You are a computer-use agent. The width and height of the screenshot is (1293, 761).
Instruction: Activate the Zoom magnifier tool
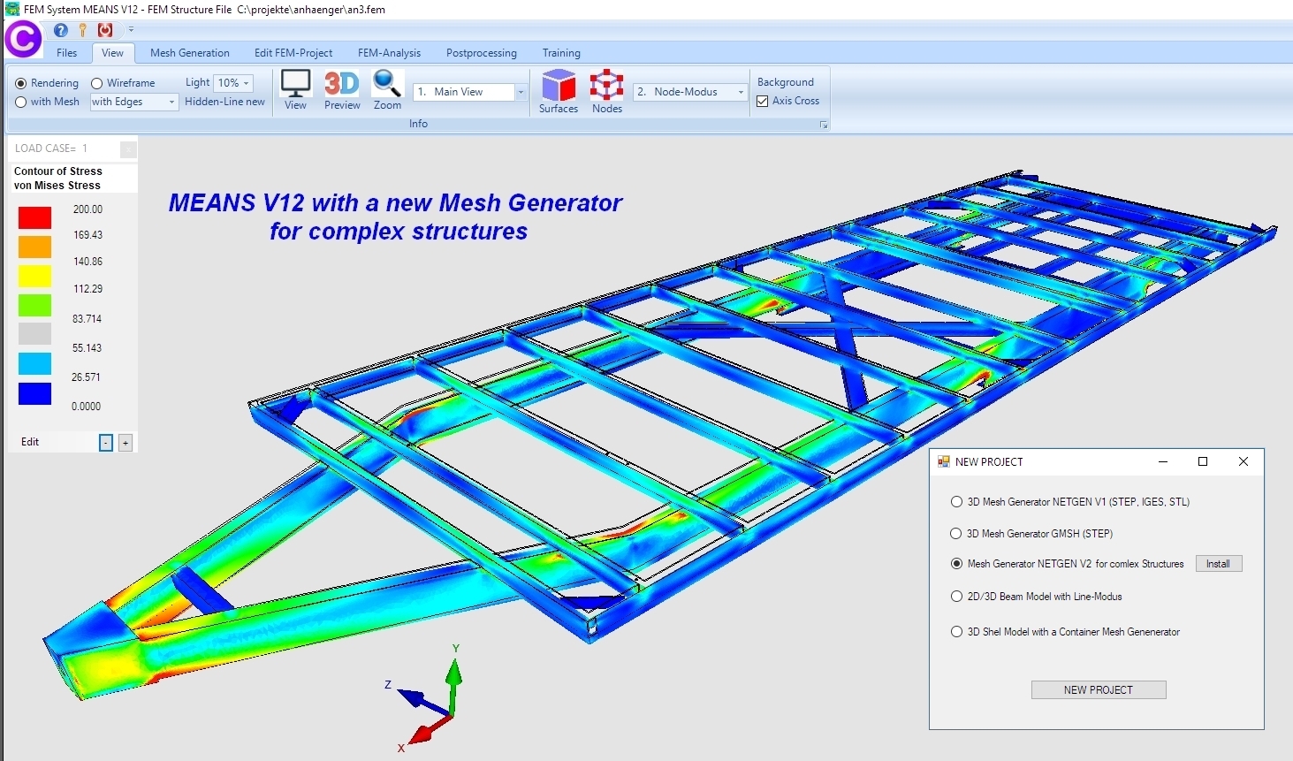tap(387, 90)
